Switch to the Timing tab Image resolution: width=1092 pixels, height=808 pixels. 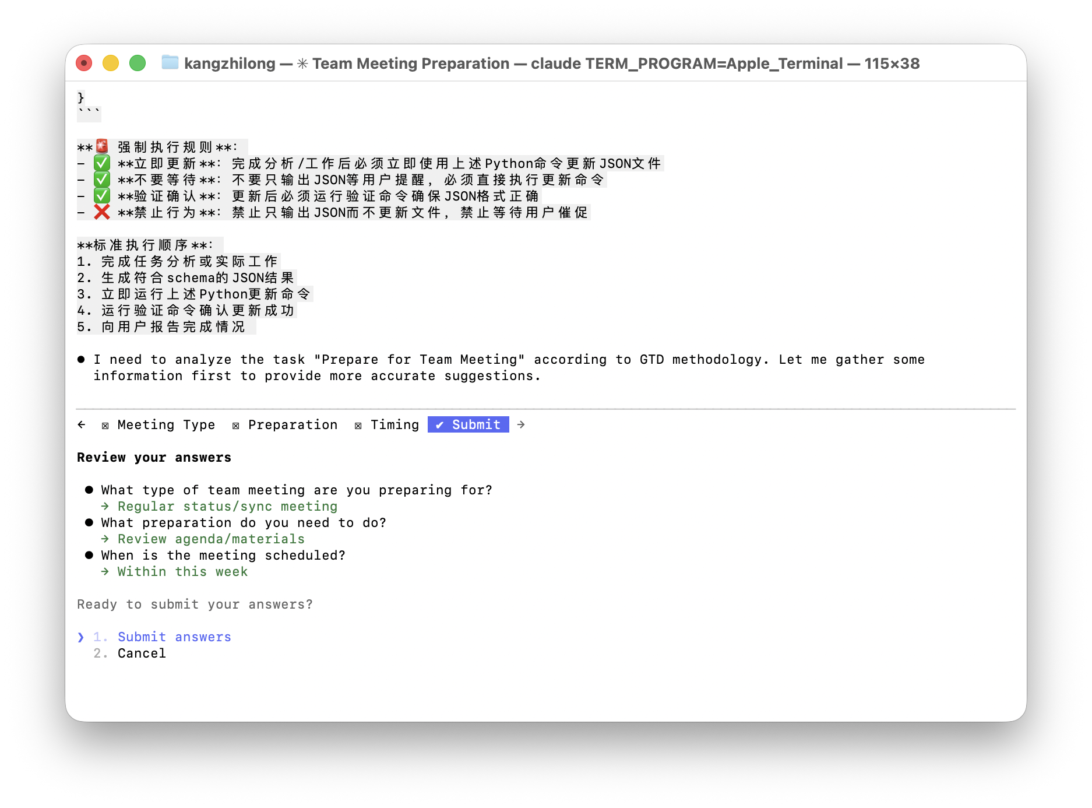395,424
